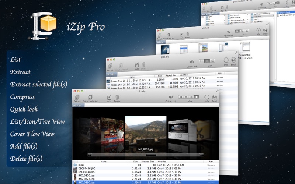Image resolution: width=295 pixels, height=184 pixels.
Task: Select the DSC07446.JPG row
Action: pyautogui.click(x=146, y=169)
